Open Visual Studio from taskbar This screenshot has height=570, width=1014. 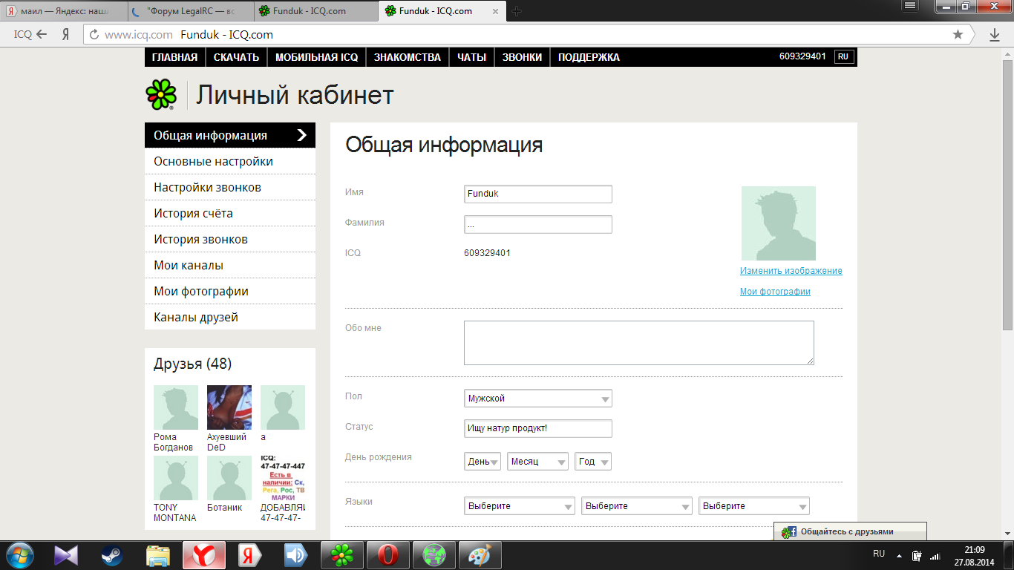click(x=66, y=555)
